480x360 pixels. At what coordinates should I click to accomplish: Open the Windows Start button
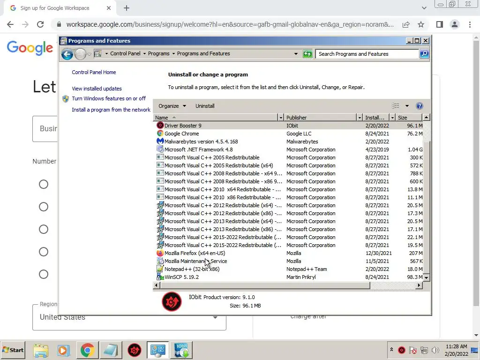(13, 350)
